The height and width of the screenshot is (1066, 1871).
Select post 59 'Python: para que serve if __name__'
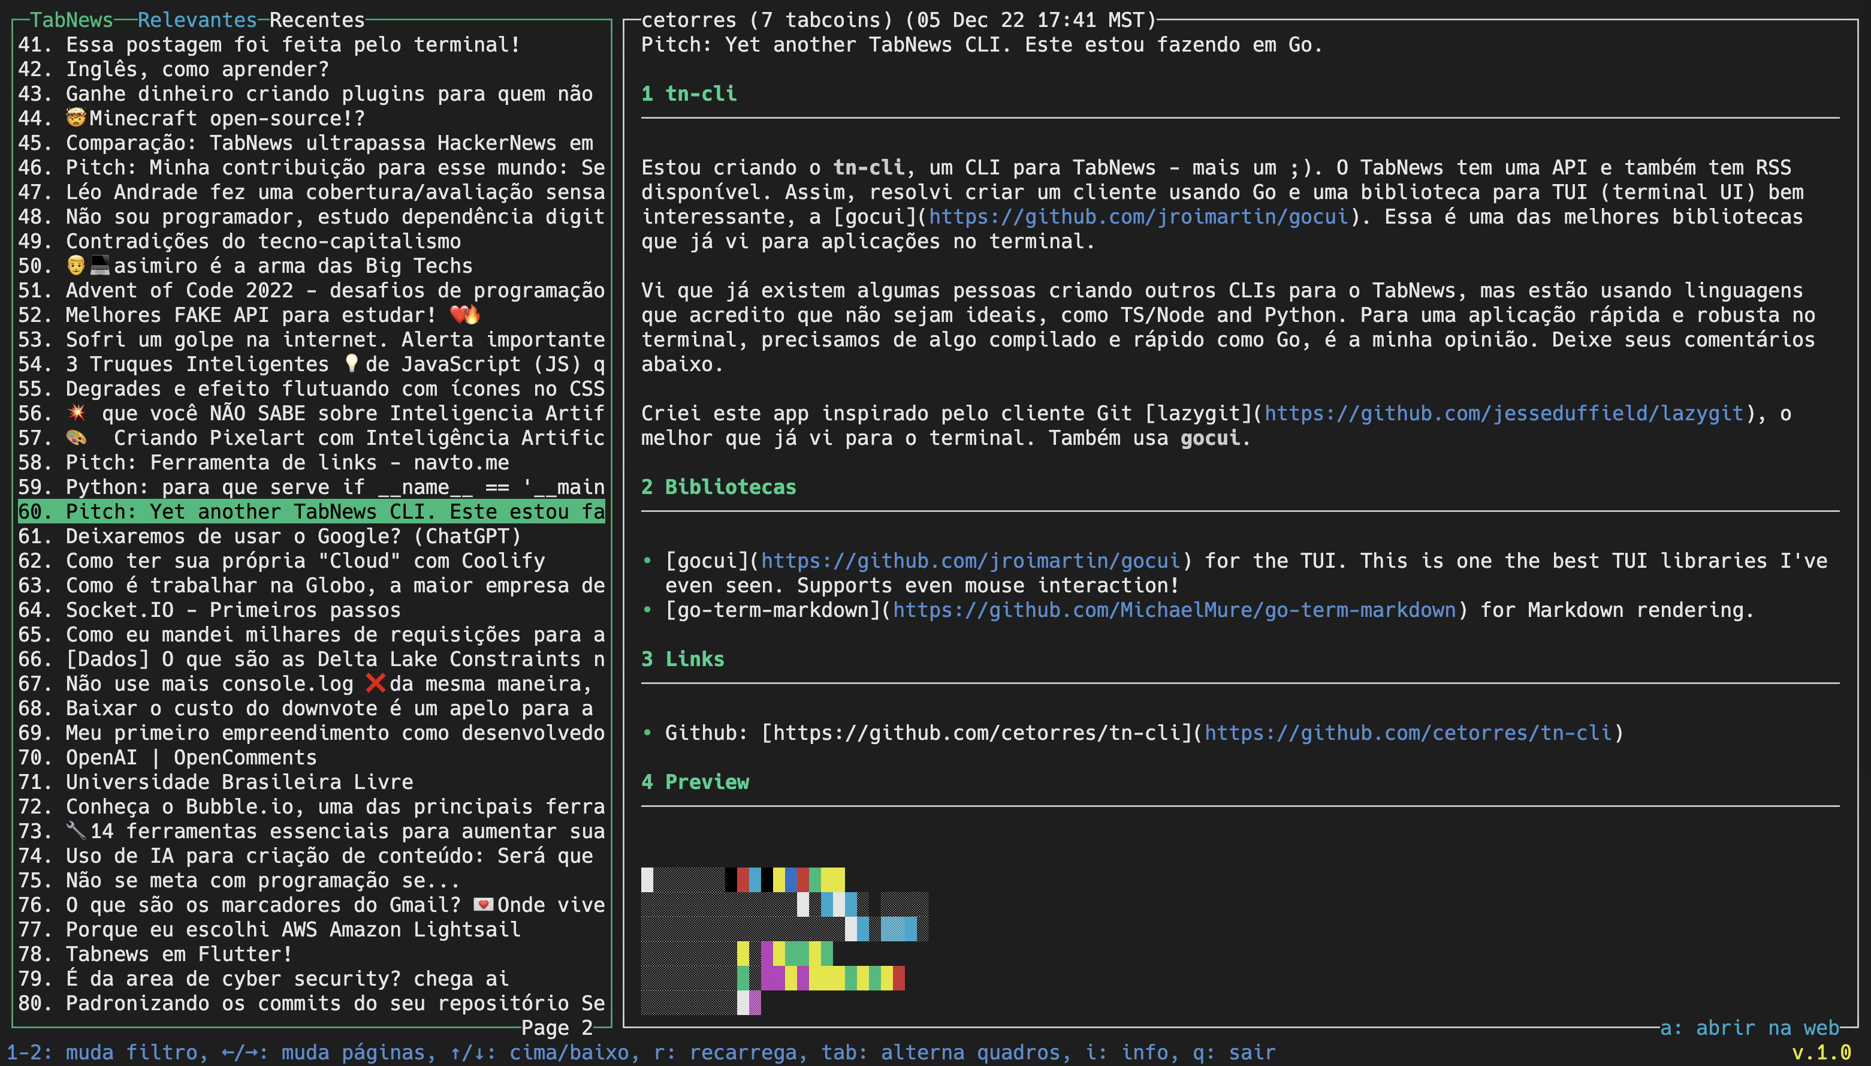click(x=311, y=487)
